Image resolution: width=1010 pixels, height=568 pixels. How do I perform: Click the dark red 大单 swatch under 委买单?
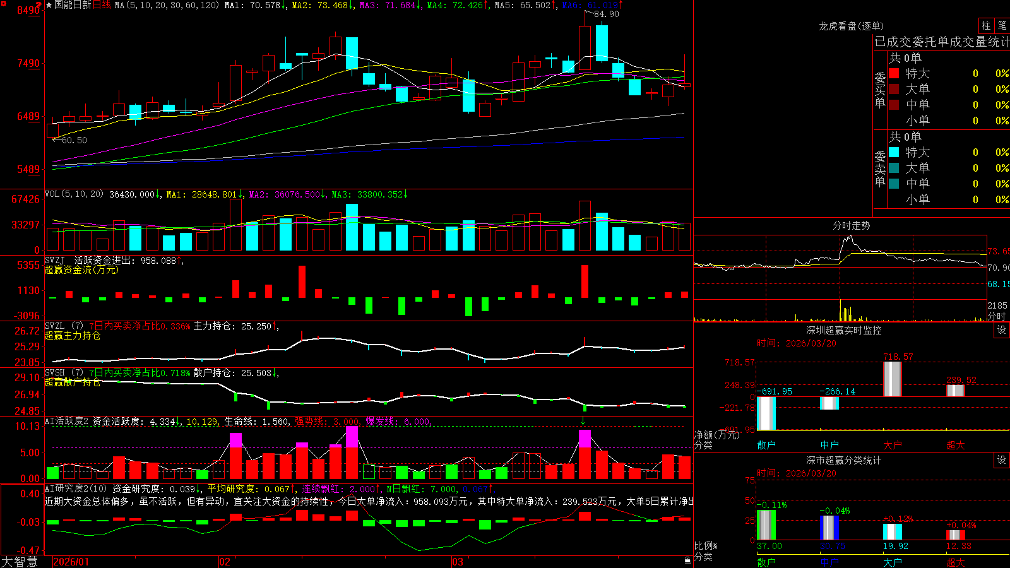pyautogui.click(x=894, y=89)
